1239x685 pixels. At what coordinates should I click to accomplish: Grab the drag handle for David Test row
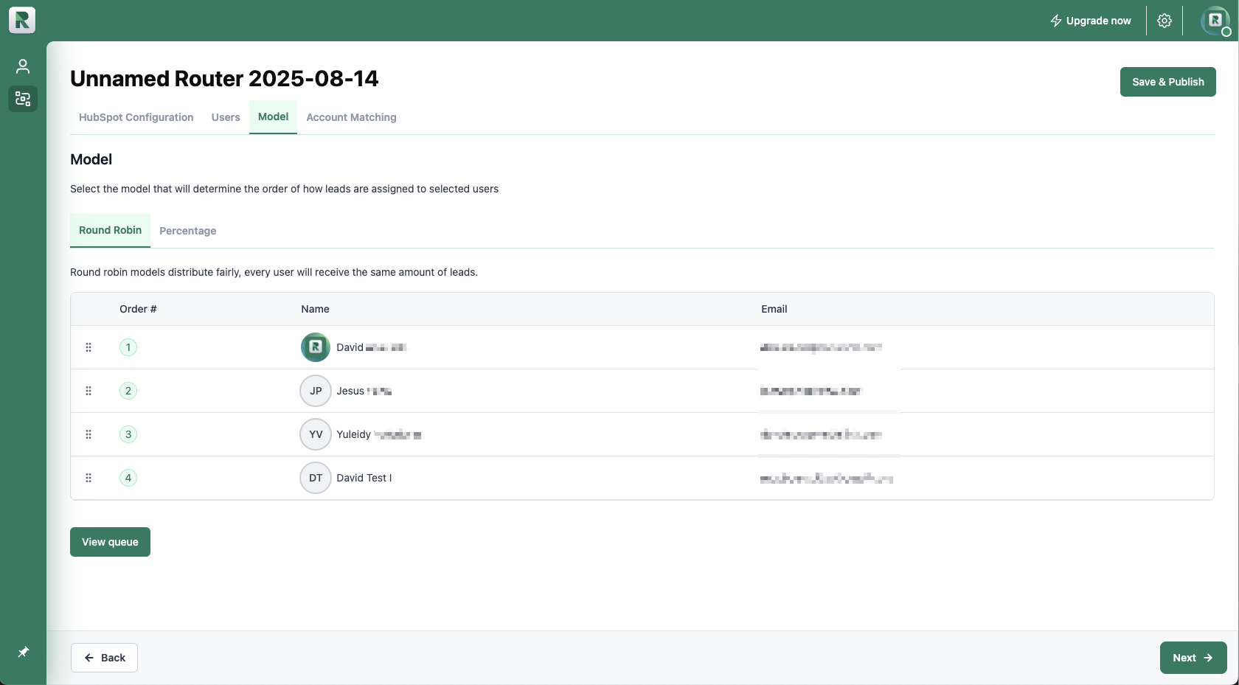88,478
